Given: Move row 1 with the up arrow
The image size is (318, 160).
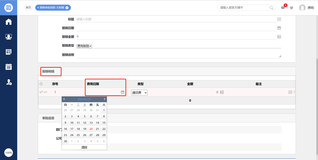Looking at the screenshot, I should [x=294, y=92].
